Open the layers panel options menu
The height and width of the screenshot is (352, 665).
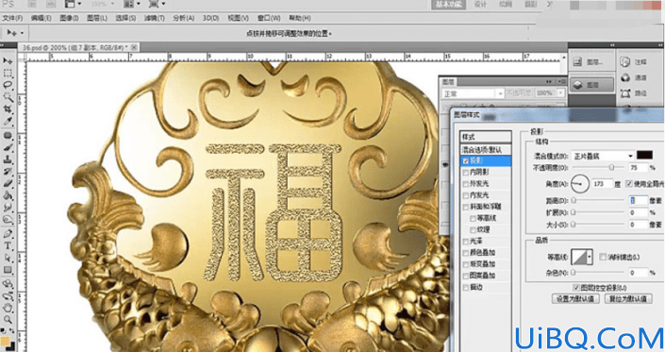click(x=563, y=81)
